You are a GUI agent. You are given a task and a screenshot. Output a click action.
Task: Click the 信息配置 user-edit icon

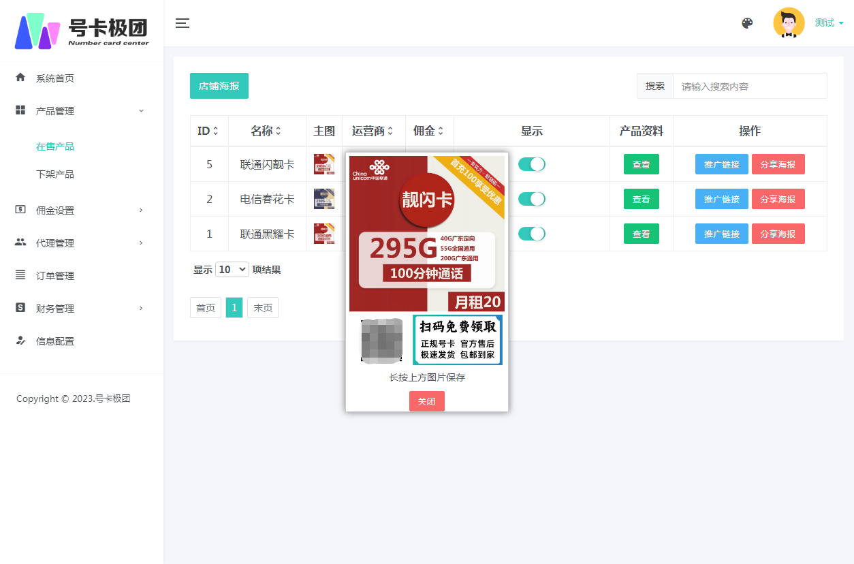[x=20, y=341]
